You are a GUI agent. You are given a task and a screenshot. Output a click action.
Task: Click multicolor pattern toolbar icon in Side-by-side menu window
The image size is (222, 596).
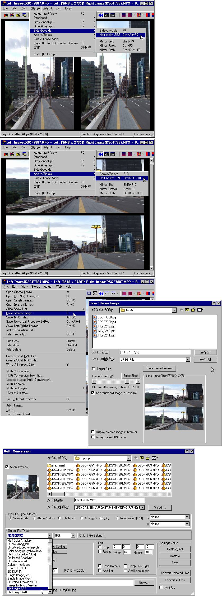(139, 15)
